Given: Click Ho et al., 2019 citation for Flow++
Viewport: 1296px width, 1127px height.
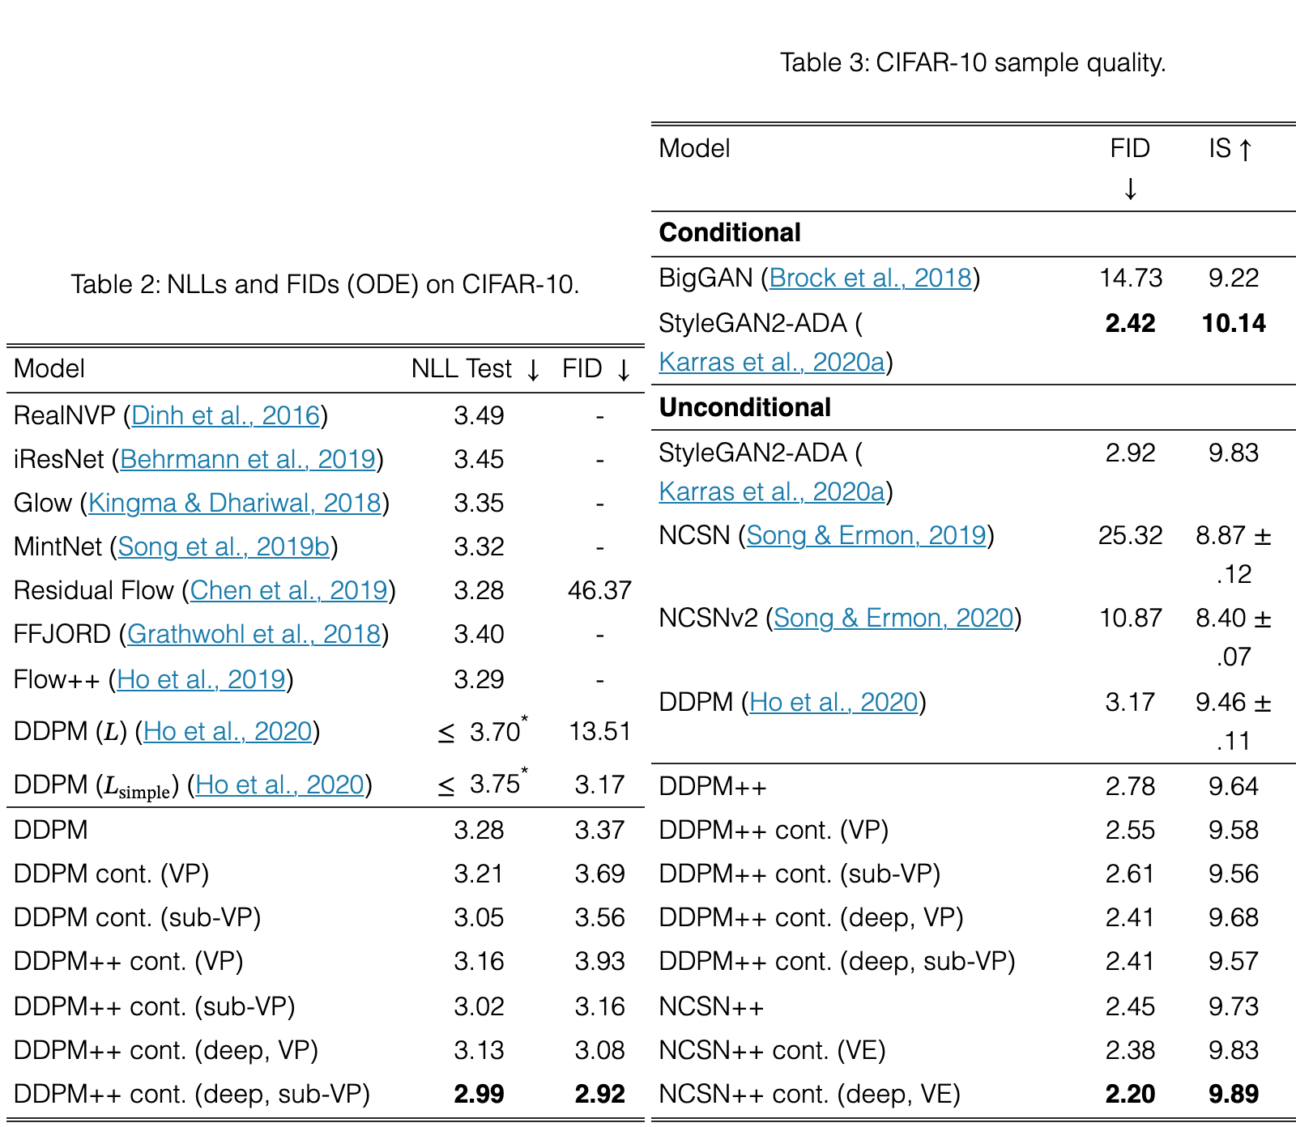Looking at the screenshot, I should pos(202,679).
